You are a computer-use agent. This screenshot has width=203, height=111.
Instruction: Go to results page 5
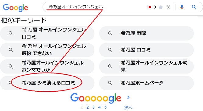105,107
